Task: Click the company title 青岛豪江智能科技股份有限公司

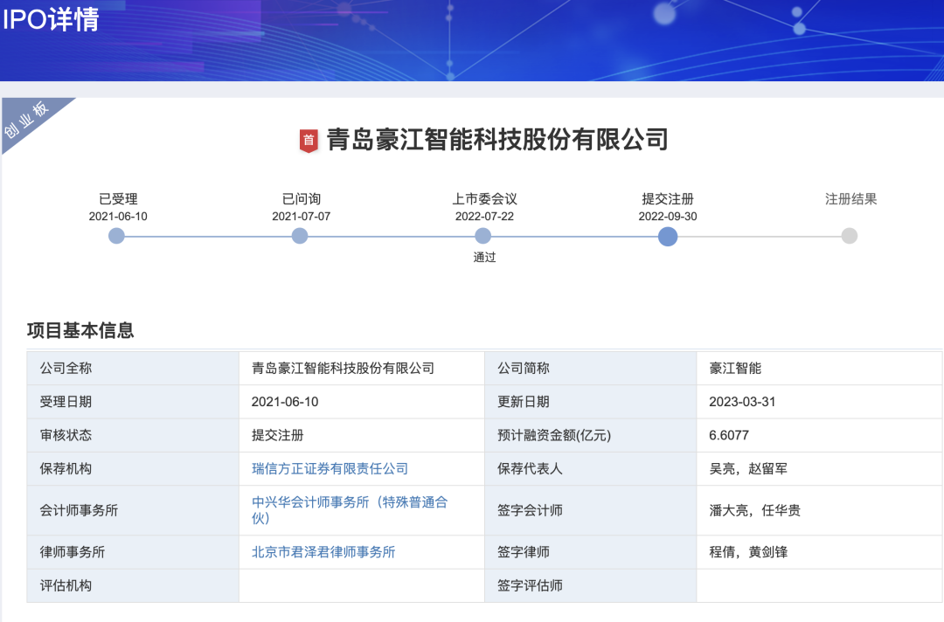Action: click(x=497, y=140)
